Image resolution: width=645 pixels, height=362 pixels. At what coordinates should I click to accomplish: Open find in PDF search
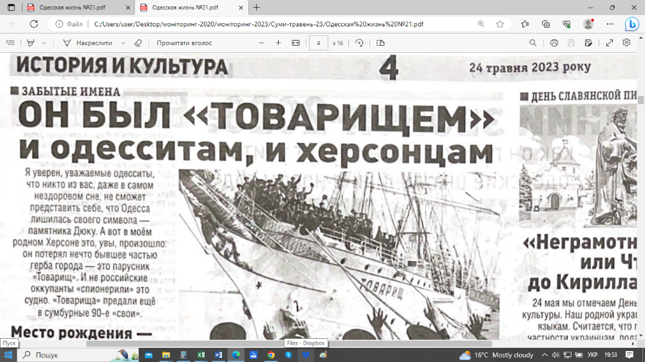point(533,43)
